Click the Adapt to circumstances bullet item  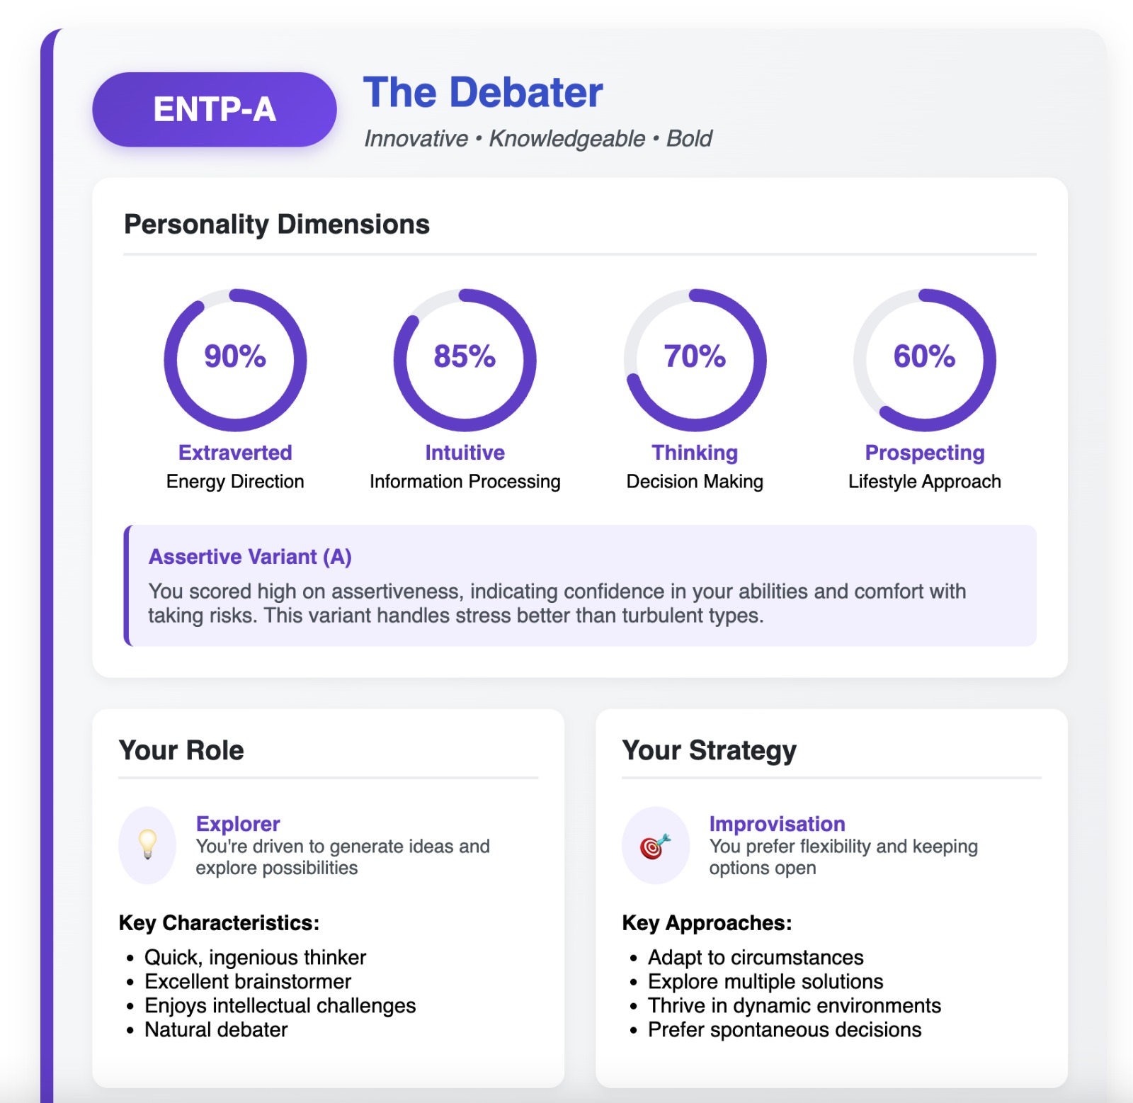click(756, 957)
